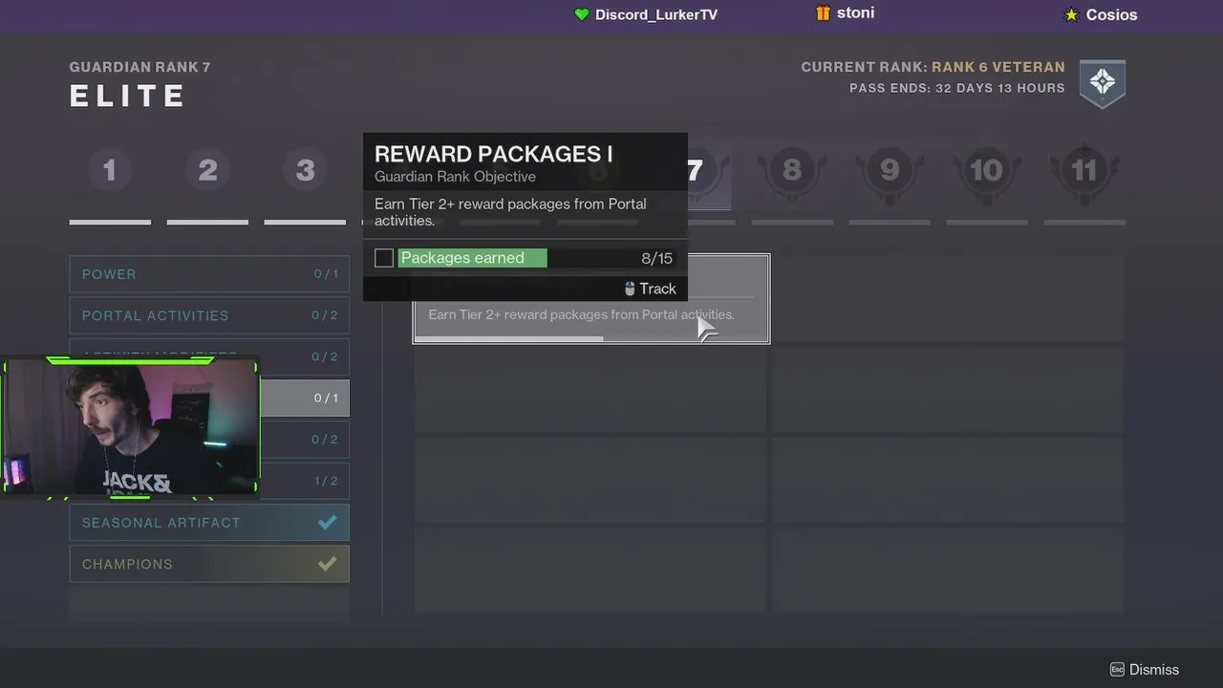The height and width of the screenshot is (688, 1223).
Task: Select Guardian Rank 3 badge
Action: point(305,171)
